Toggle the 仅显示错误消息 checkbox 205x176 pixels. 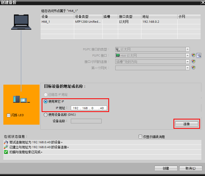[x=140, y=137]
